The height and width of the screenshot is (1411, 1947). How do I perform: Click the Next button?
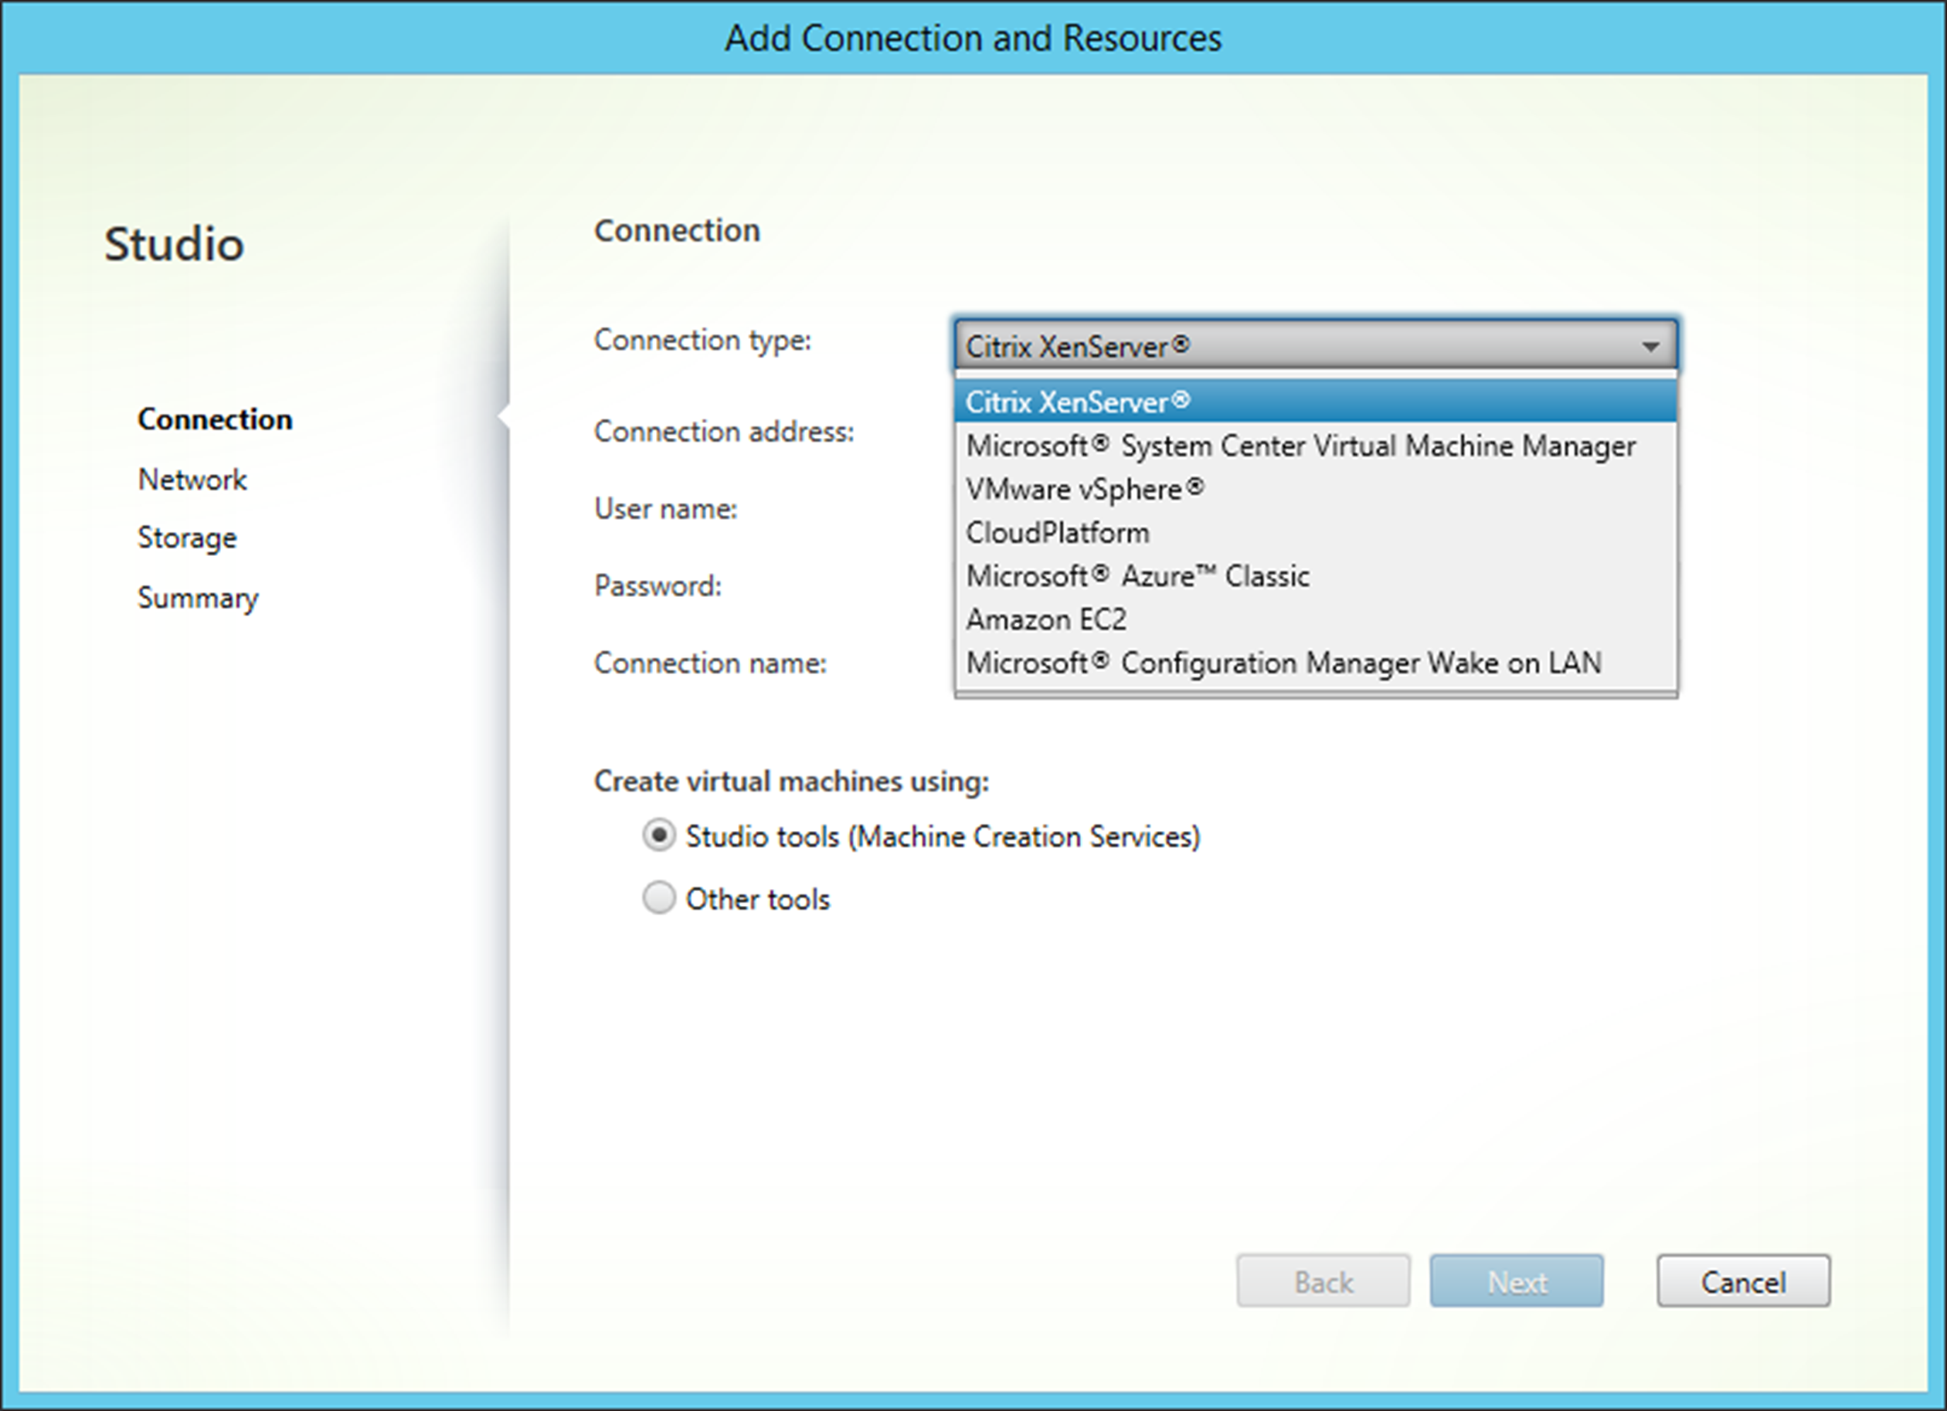pyautogui.click(x=1516, y=1280)
